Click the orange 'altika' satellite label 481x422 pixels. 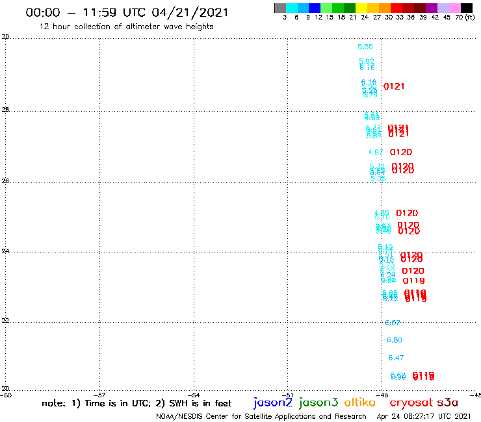coord(360,403)
